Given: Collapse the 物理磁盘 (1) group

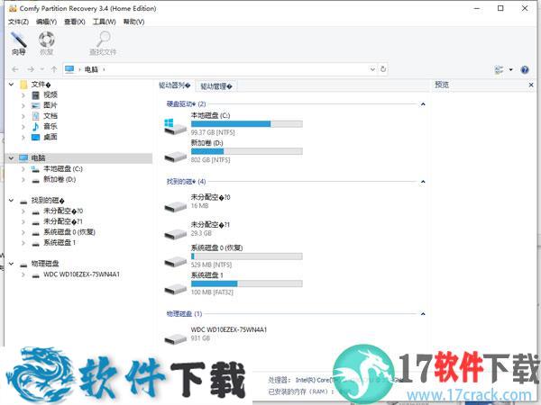Looking at the screenshot, I should [423, 314].
